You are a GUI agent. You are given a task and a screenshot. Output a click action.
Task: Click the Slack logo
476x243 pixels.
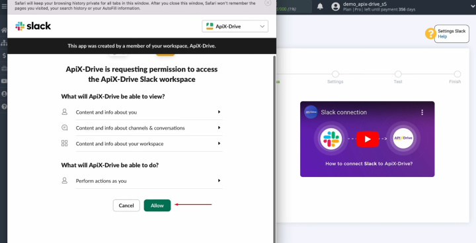(33, 26)
